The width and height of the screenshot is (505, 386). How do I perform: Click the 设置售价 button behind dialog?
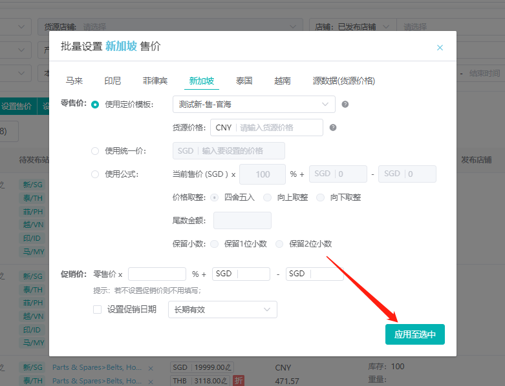pyautogui.click(x=17, y=107)
